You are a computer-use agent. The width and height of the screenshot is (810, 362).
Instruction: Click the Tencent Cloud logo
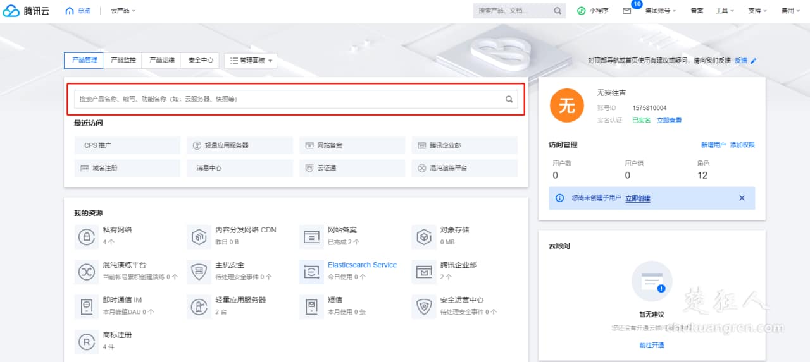tap(26, 11)
